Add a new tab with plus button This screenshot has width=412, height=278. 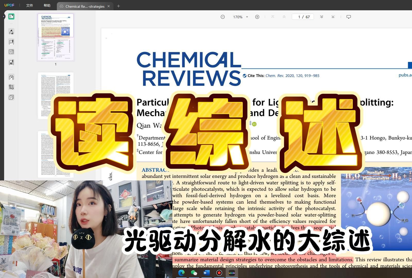[x=118, y=6]
